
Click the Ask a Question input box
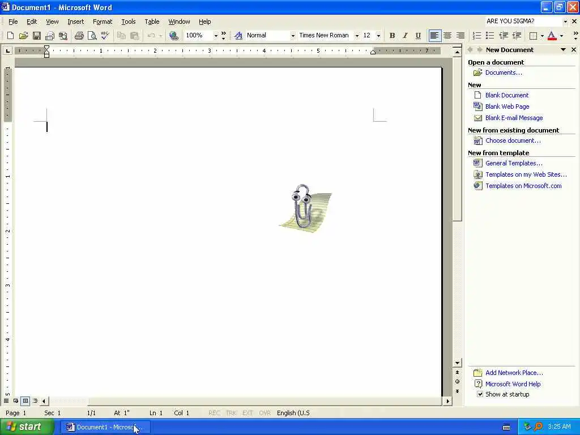(x=523, y=22)
